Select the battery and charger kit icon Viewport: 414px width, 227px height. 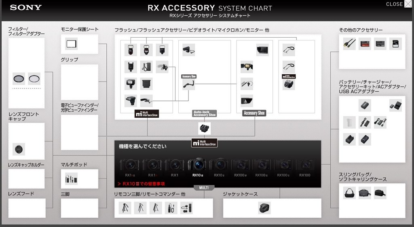click(395, 105)
